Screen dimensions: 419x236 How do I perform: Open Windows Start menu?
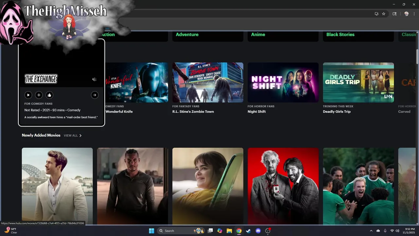152,231
